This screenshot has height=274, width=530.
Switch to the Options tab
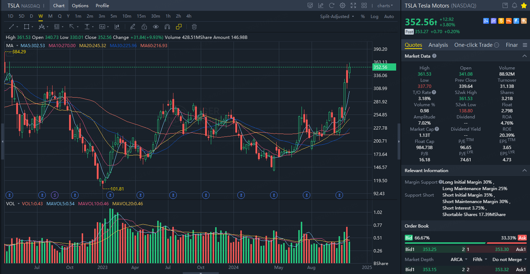click(80, 5)
